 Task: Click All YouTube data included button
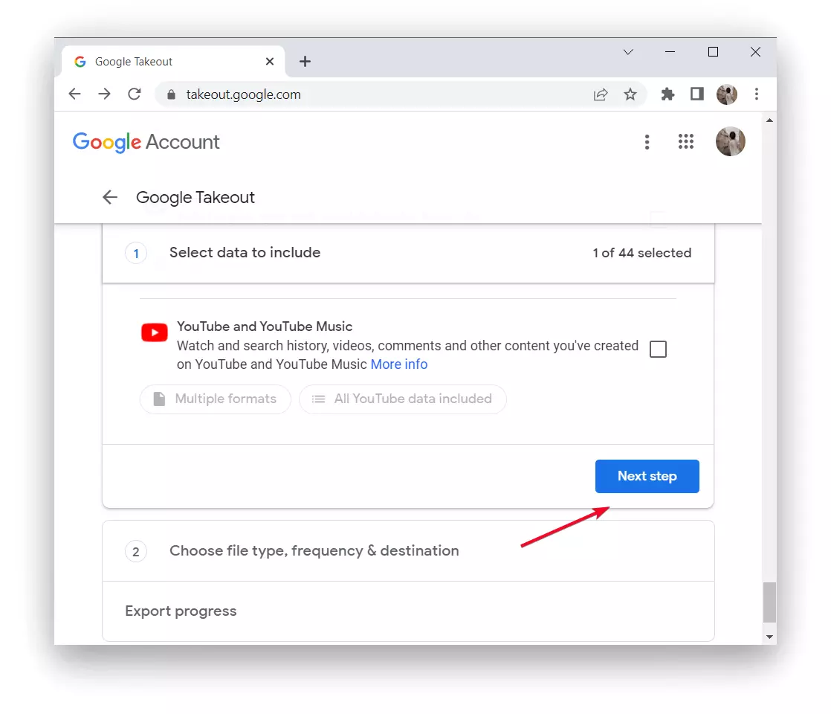(x=403, y=399)
